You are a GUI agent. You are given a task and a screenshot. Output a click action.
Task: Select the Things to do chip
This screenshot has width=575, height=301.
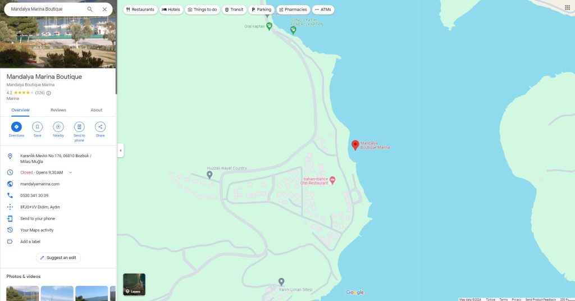click(x=202, y=10)
